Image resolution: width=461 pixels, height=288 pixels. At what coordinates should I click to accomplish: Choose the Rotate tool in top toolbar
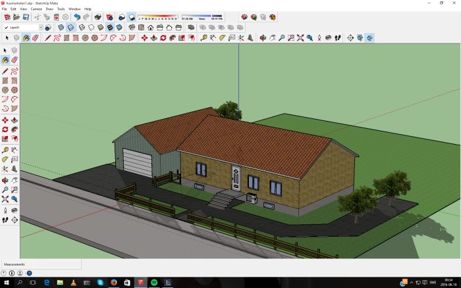click(163, 38)
